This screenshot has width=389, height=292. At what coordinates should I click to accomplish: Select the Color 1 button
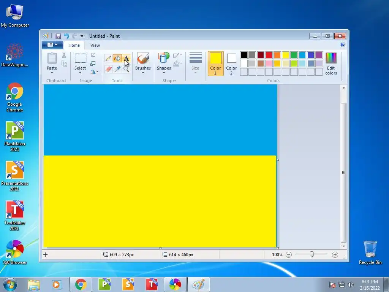click(215, 63)
